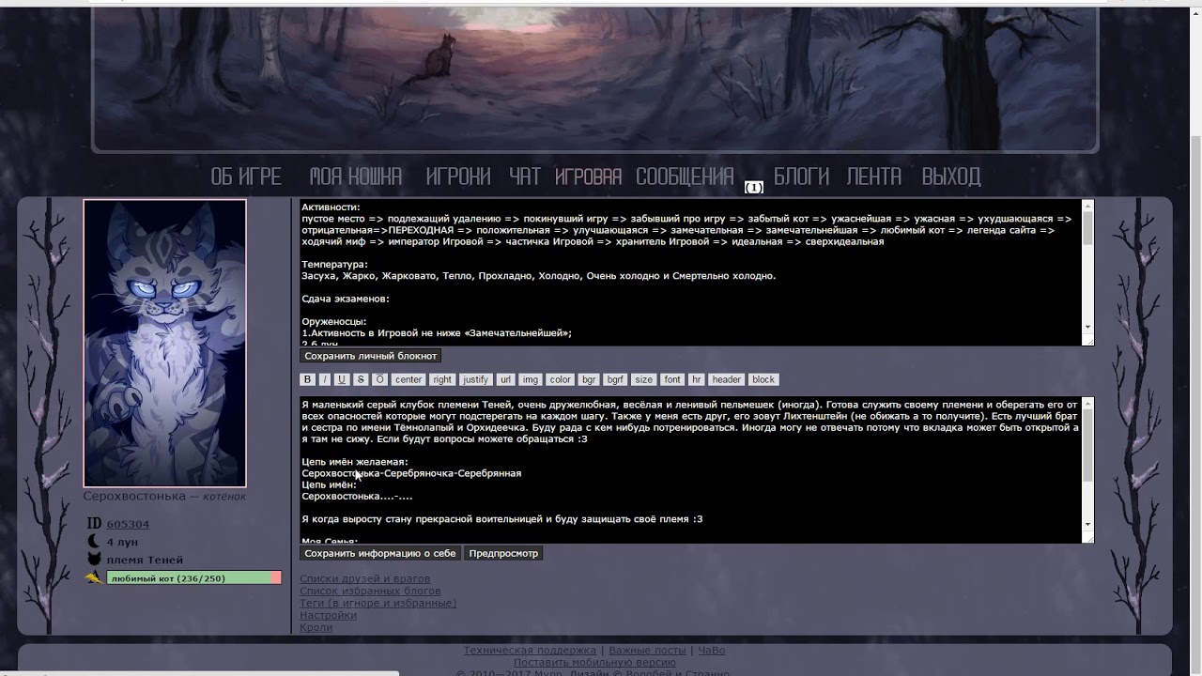Go to ИГРОКИ section
Screen dimensions: 1202x676
pos(458,177)
